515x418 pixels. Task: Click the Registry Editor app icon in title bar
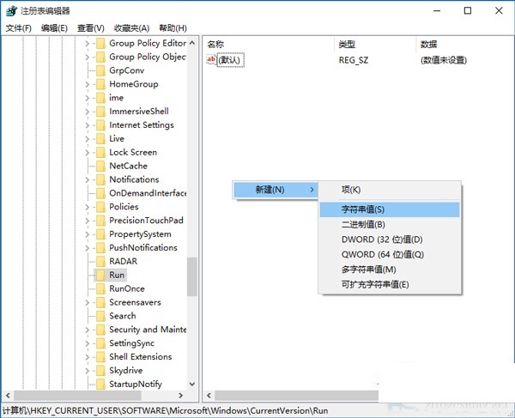tap(11, 11)
